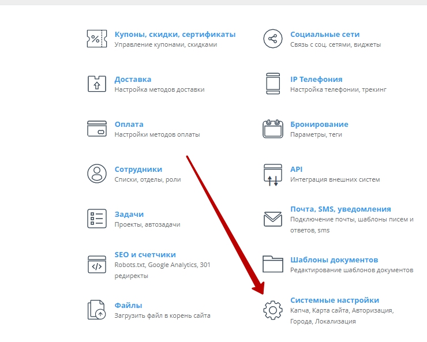The height and width of the screenshot is (342, 427).
Task: Click the API arrows icon
Action: [x=272, y=174]
